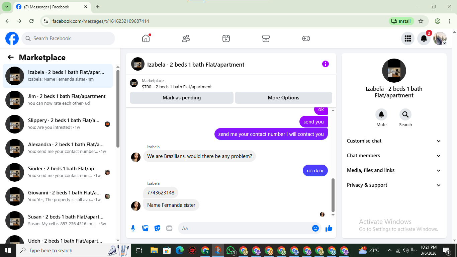Open Izabela conversation in list
457x257 pixels.
coord(58,76)
